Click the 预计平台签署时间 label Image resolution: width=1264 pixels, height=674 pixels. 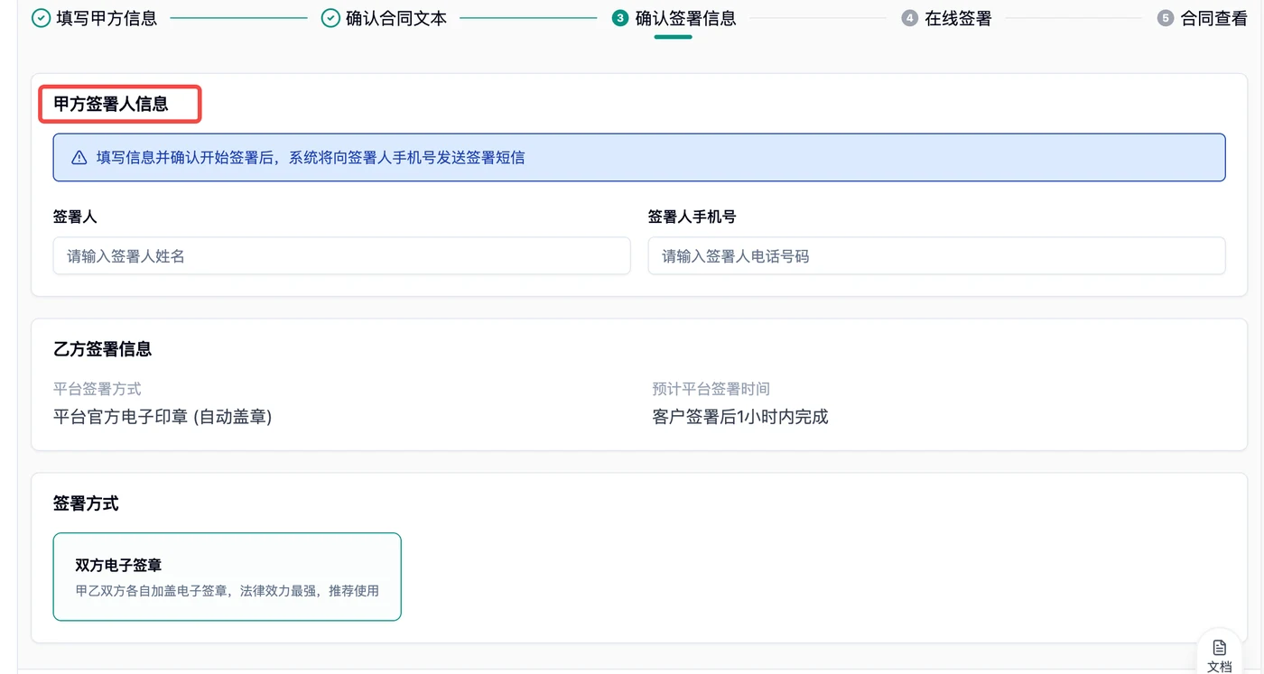point(711,389)
